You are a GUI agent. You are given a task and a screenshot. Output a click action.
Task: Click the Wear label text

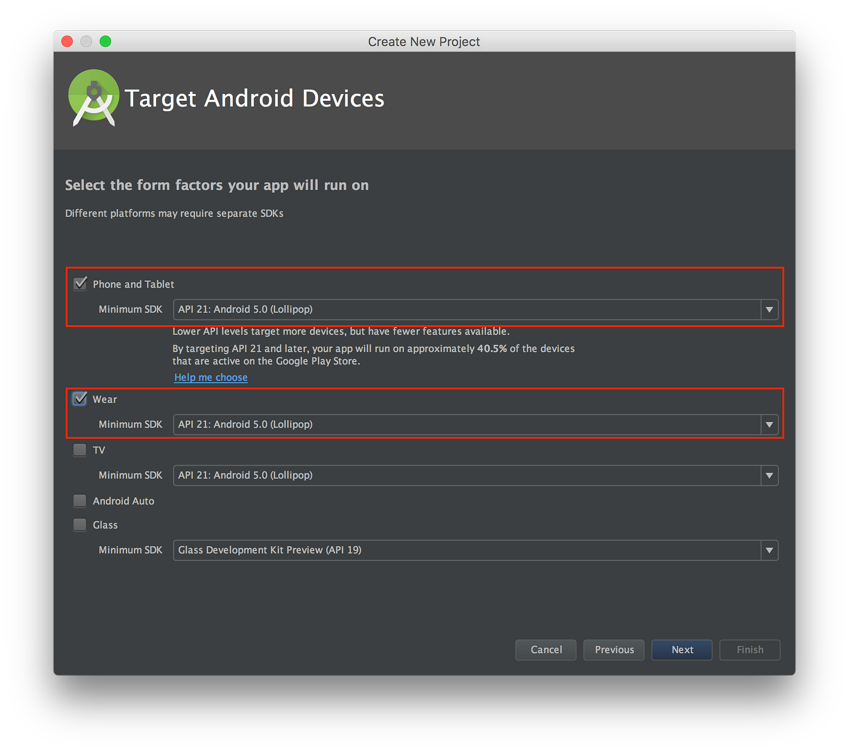click(x=105, y=399)
